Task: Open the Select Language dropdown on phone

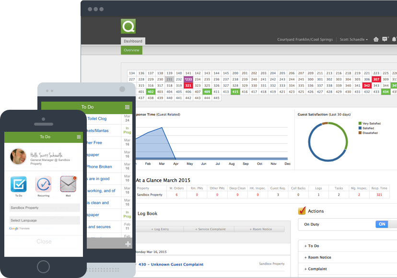Action: tap(45, 220)
